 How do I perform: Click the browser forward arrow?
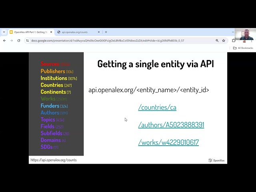coord(12,40)
